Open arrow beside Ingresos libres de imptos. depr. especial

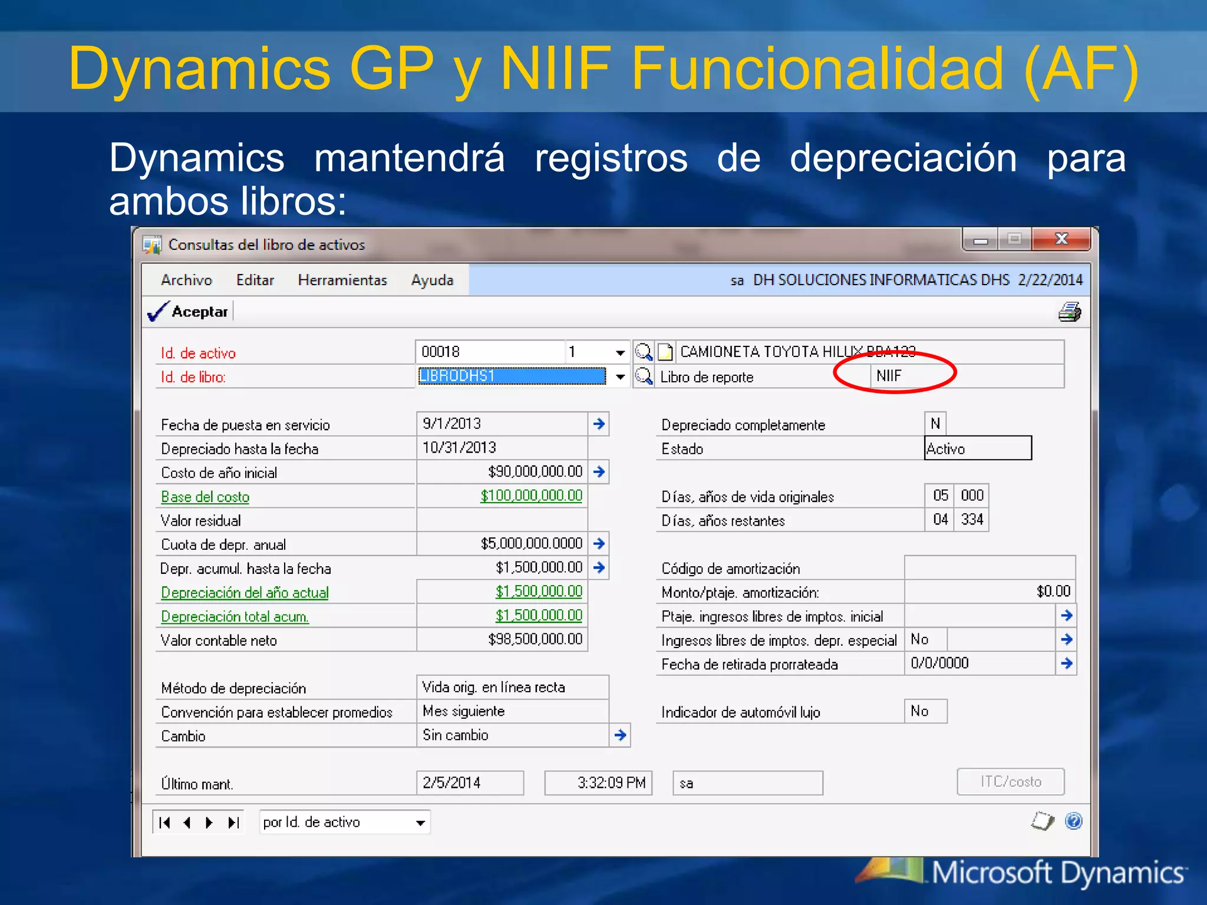click(x=1066, y=639)
